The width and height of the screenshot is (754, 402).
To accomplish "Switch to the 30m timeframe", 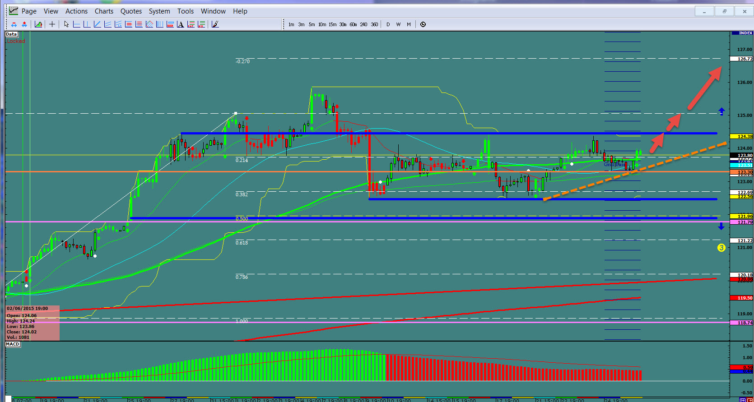I will click(x=343, y=24).
